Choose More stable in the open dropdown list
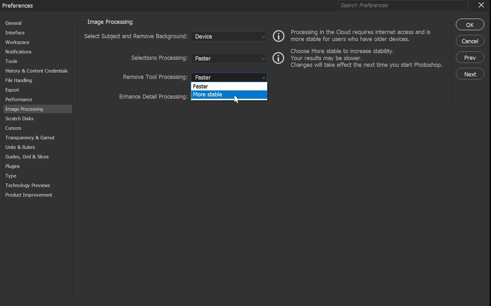491x306 pixels. point(229,94)
